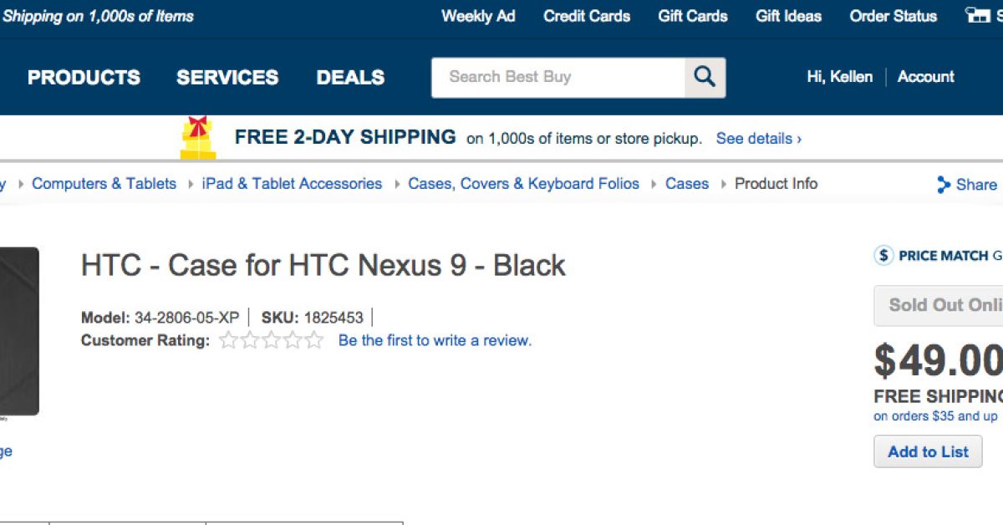Click the search magnifying glass icon
This screenshot has width=1003, height=525.
pos(705,77)
